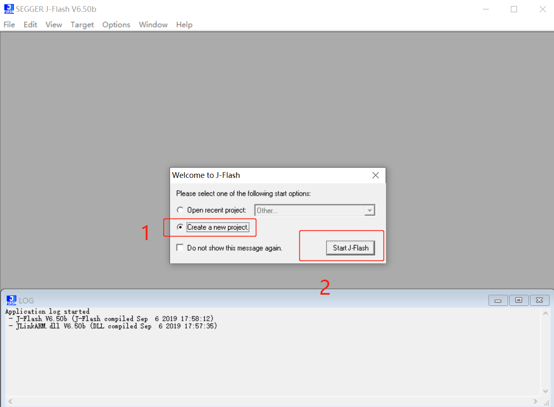The image size is (554, 407).
Task: Click the LOG horizontal scroll right arrow
Action: (x=535, y=401)
